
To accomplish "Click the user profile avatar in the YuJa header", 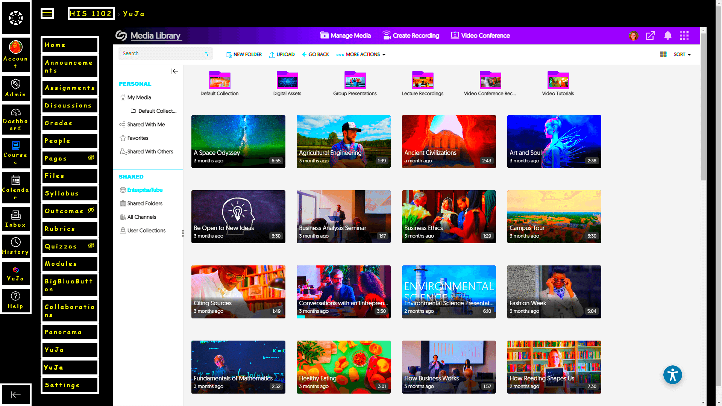I will point(633,36).
